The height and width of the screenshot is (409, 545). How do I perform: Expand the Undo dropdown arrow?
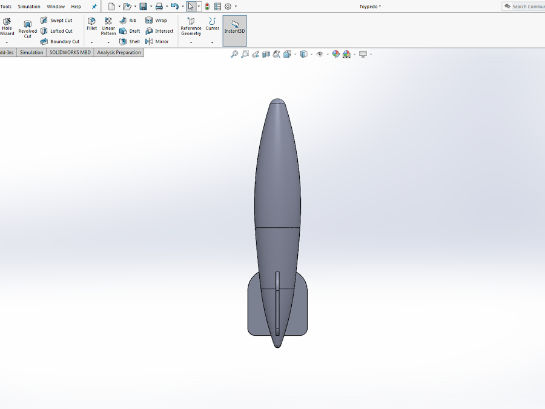pos(183,6)
